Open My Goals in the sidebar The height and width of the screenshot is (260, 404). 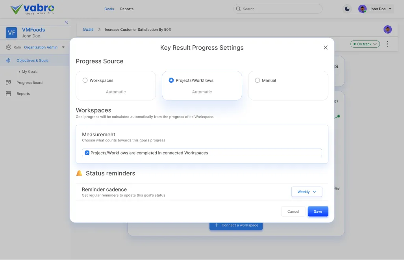[x=30, y=71]
